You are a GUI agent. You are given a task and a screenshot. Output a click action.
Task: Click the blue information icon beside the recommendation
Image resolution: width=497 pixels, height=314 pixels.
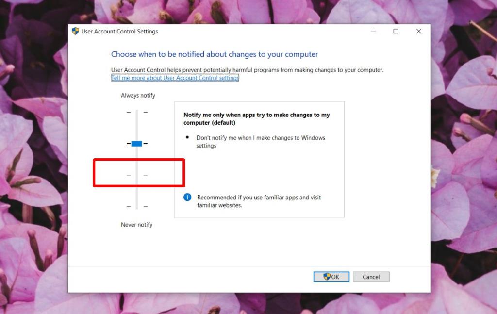(x=188, y=197)
